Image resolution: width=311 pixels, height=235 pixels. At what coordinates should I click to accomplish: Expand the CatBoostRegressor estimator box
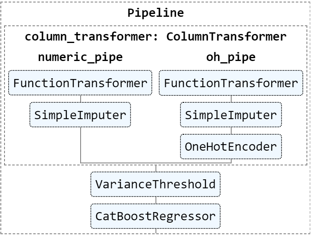pyautogui.click(x=155, y=216)
